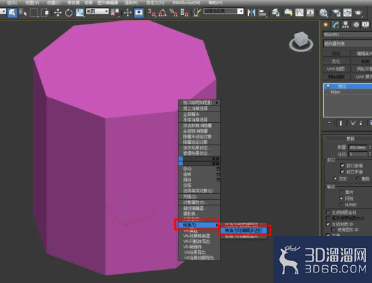372x283 pixels.
Task: Click the Render Production teapot icon
Action: (358, 13)
